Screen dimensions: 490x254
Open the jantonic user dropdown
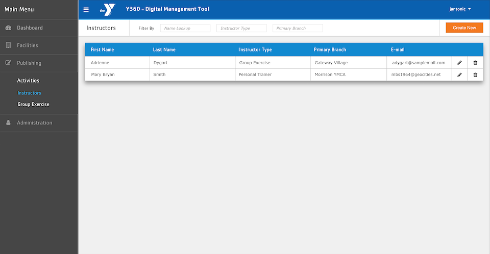pos(460,9)
